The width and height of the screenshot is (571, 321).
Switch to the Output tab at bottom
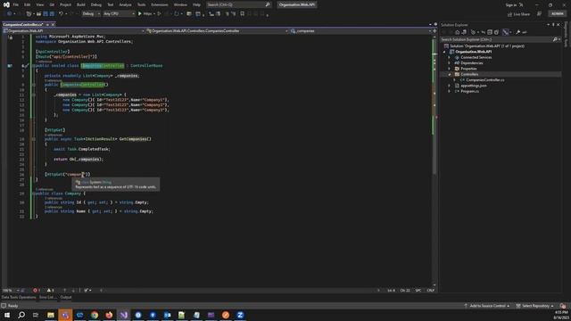pos(66,297)
